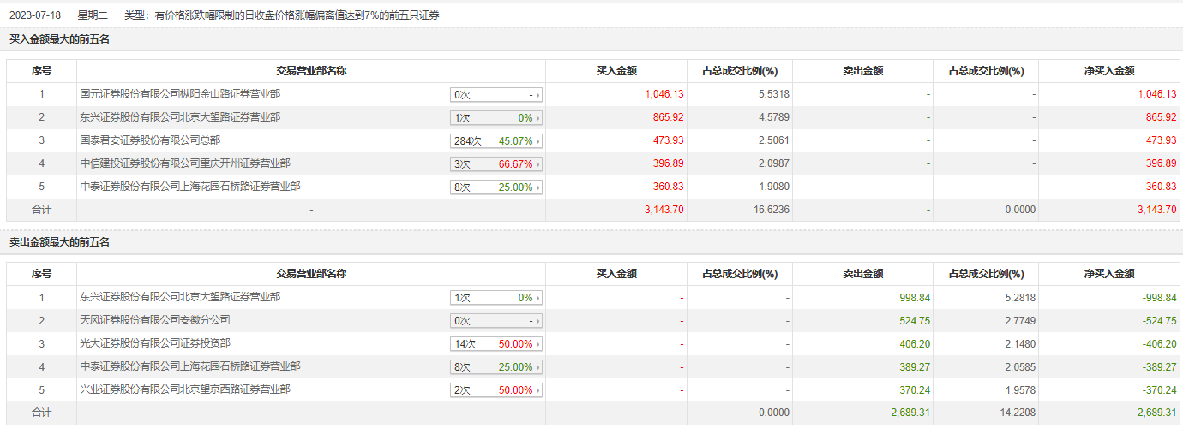
Task: Click 3,143.70 in the 买入金额 total
Action: (x=664, y=210)
